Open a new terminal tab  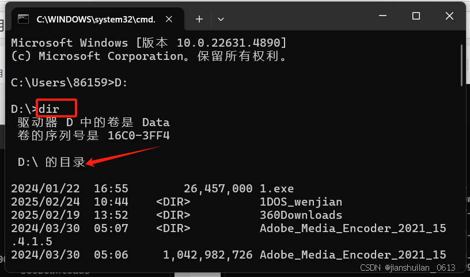pyautogui.click(x=199, y=19)
